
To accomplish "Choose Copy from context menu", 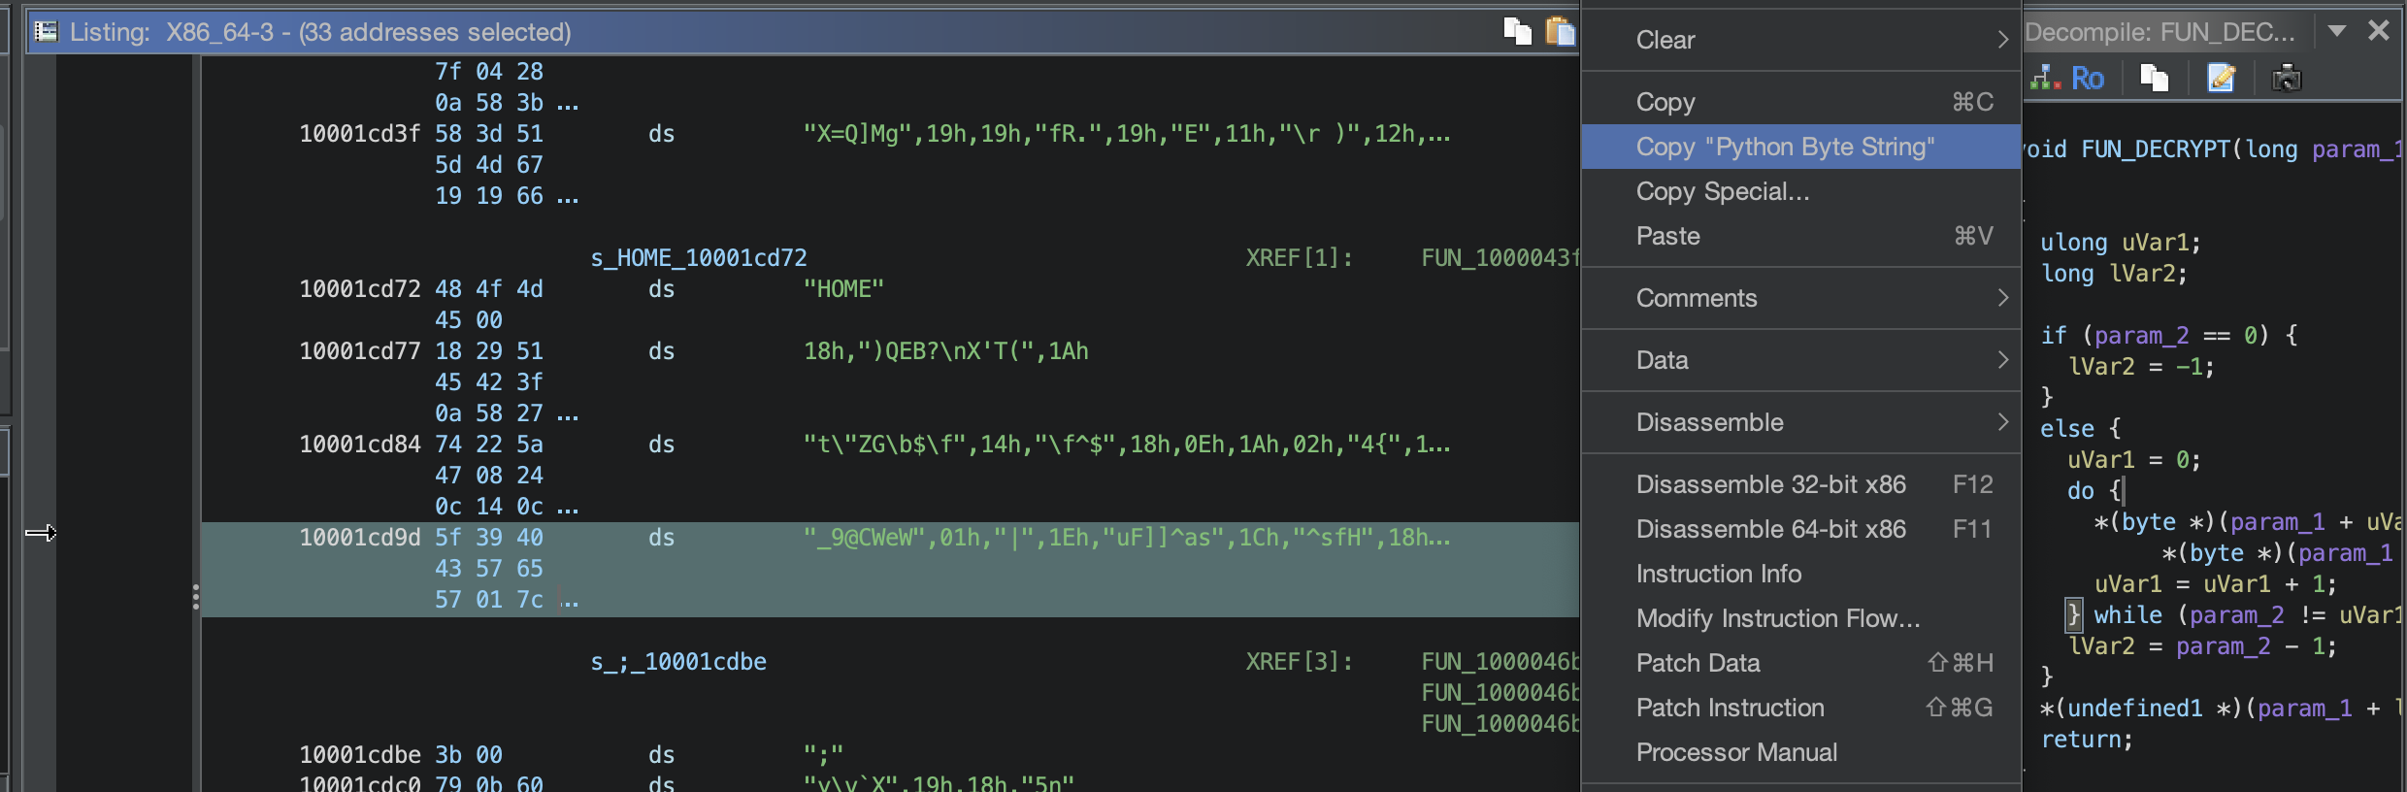I will tap(1801, 102).
